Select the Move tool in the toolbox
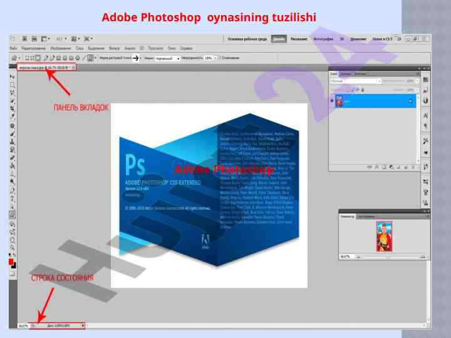451x338 pixels. pyautogui.click(x=13, y=76)
